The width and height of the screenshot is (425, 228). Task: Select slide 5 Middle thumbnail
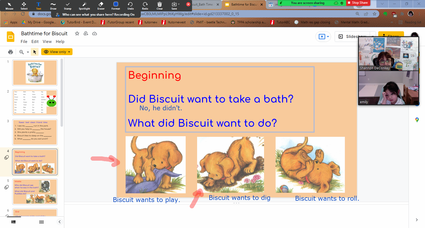pos(35,192)
